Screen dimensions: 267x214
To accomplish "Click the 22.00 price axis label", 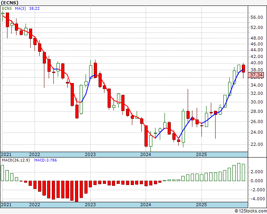I will [x=257, y=144].
